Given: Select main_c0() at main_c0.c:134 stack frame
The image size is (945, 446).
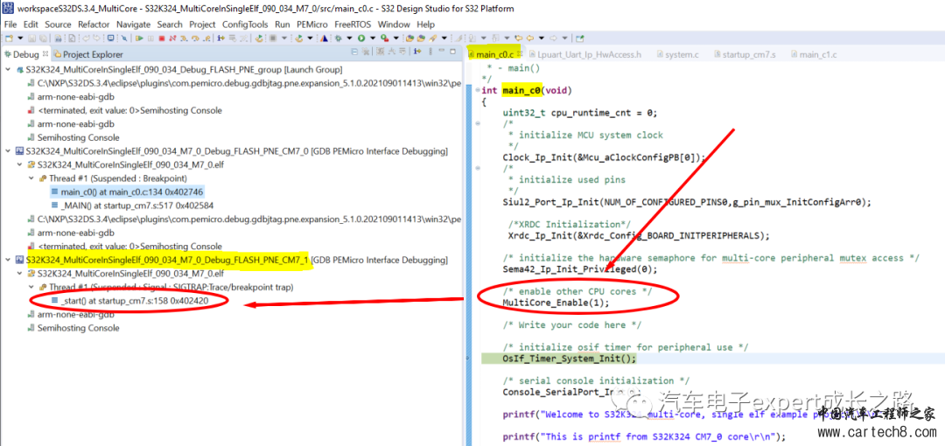Looking at the screenshot, I should point(128,192).
